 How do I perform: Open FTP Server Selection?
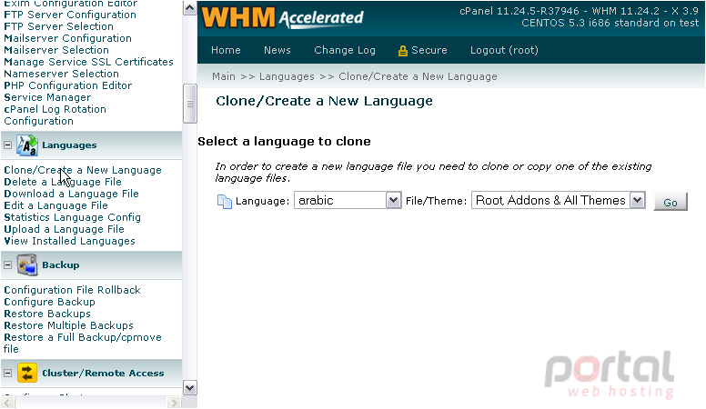[58, 26]
